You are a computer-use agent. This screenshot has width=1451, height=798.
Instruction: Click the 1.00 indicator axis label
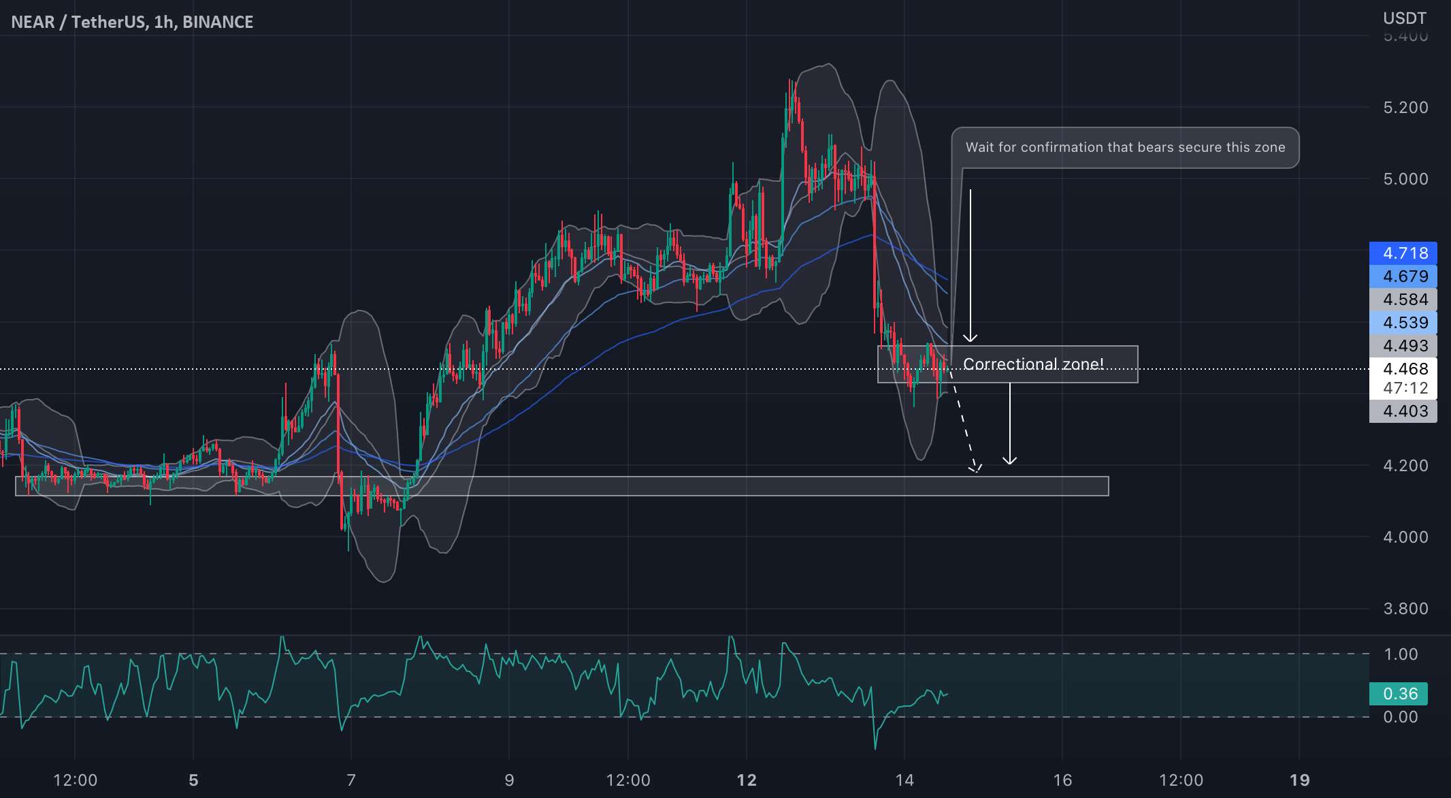click(1401, 654)
